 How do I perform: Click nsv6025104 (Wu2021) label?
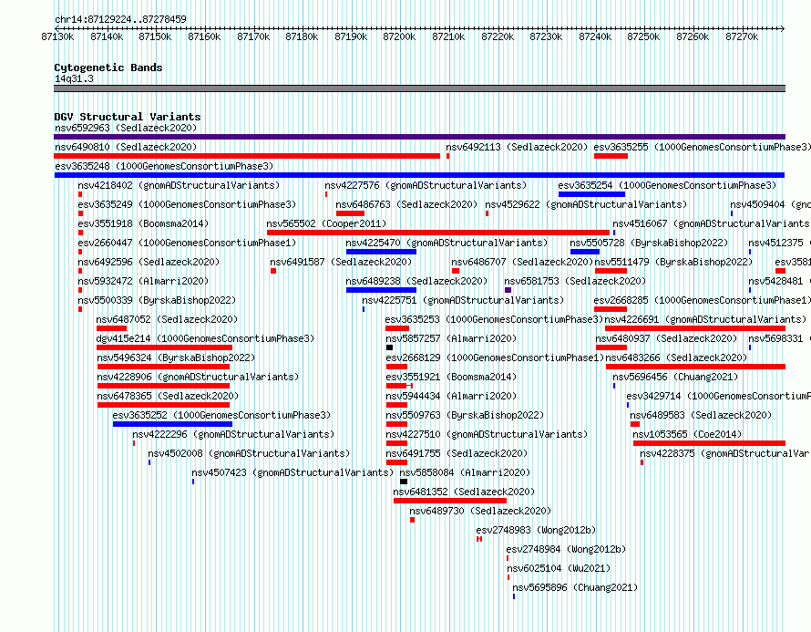pos(559,568)
